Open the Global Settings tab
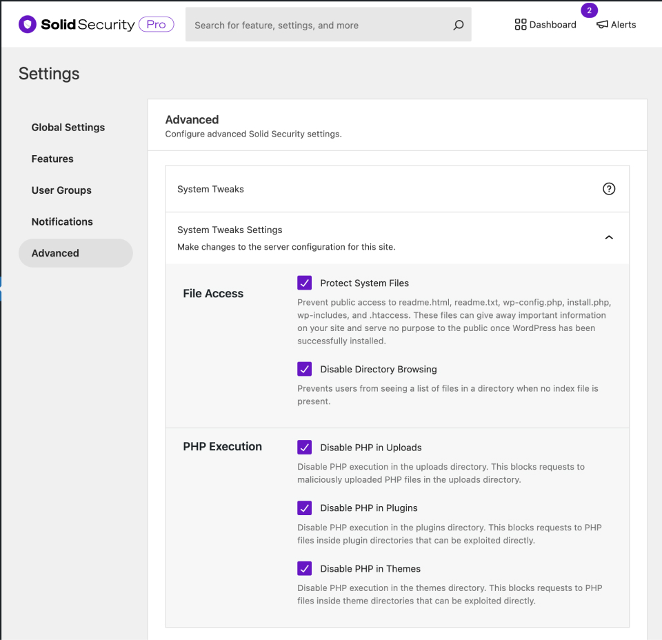662x640 pixels. [68, 128]
